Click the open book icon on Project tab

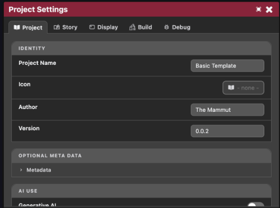click(x=17, y=27)
